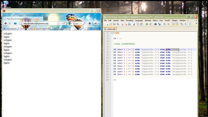Open Notepad++ Macro menu
The image size is (208, 117).
[155, 20]
